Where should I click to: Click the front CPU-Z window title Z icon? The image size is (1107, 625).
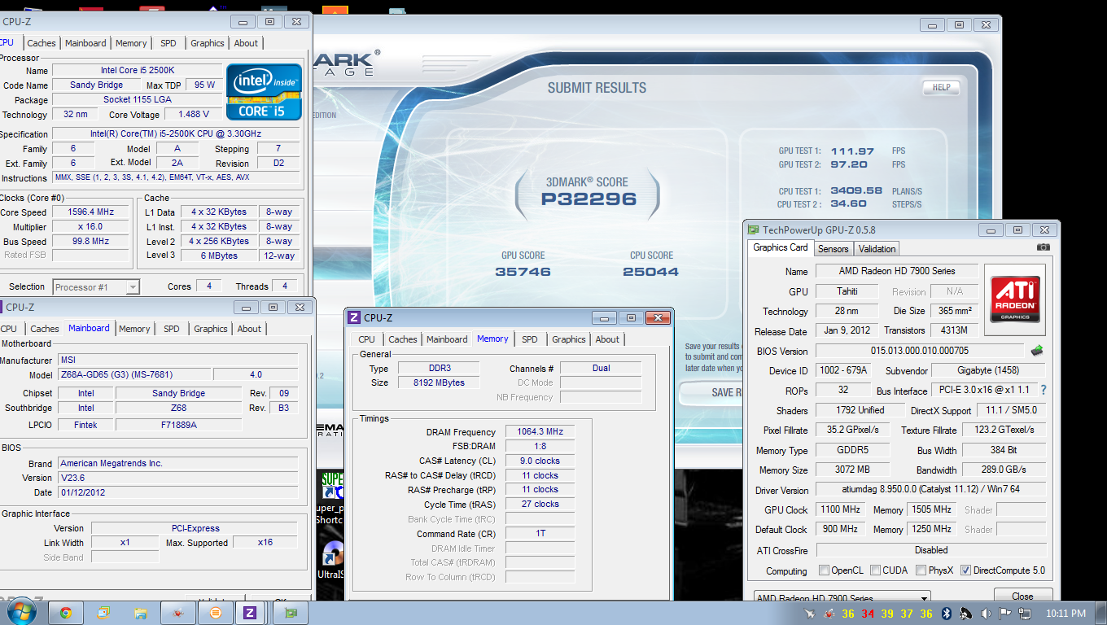(354, 318)
